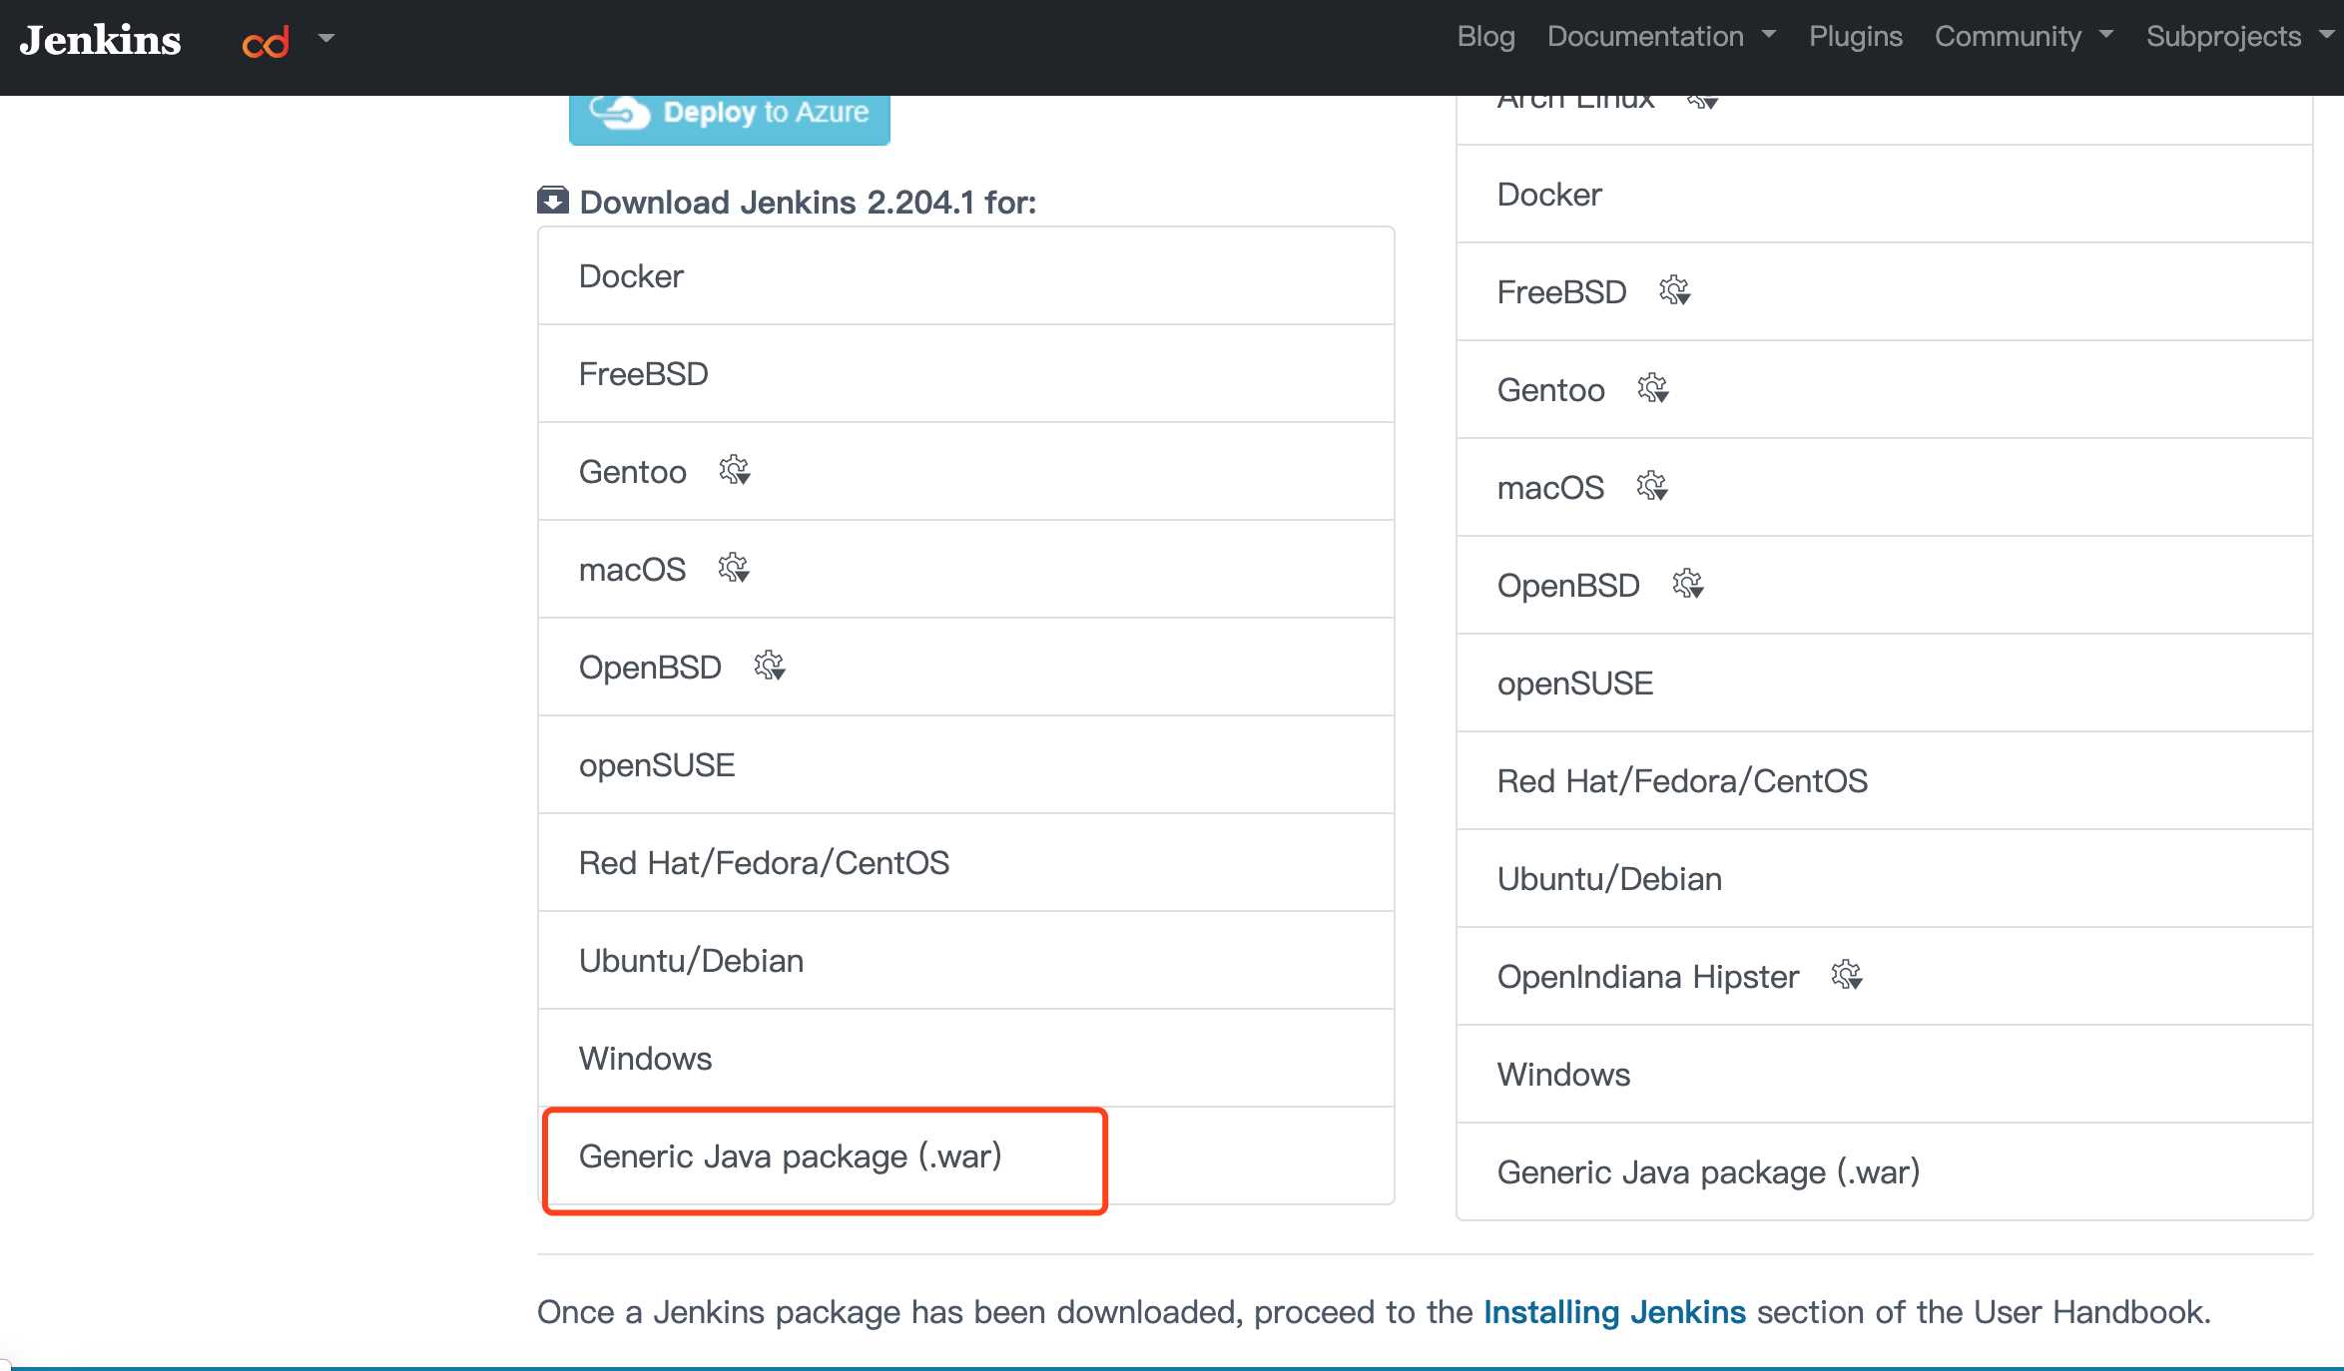Choose Red Hat/Fedora/CentOS in right list
The image size is (2344, 1371).
tap(1885, 781)
